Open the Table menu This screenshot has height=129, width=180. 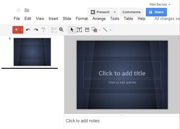[x=128, y=18]
